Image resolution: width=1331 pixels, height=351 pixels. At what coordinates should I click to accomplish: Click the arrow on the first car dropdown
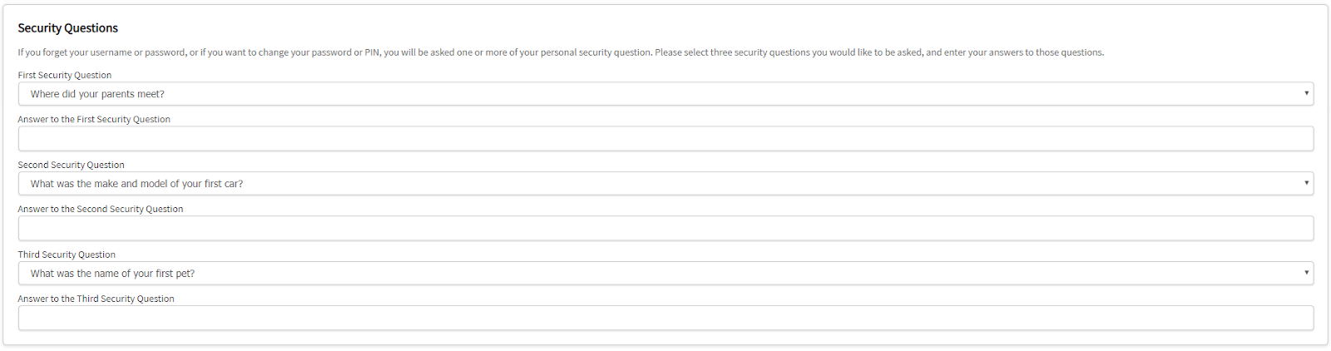1306,183
